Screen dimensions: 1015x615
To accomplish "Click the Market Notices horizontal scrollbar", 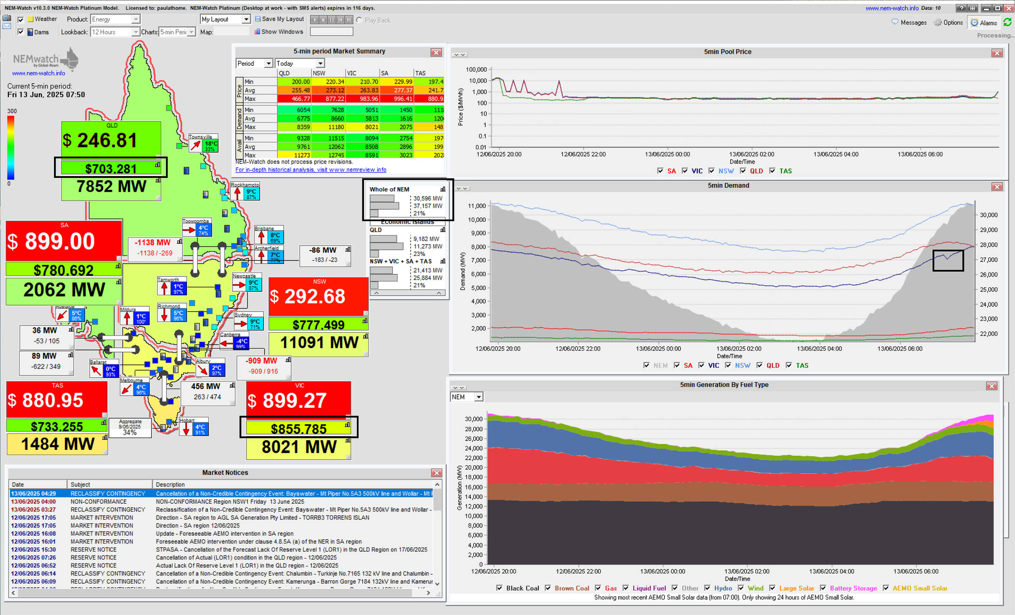I will [220, 593].
